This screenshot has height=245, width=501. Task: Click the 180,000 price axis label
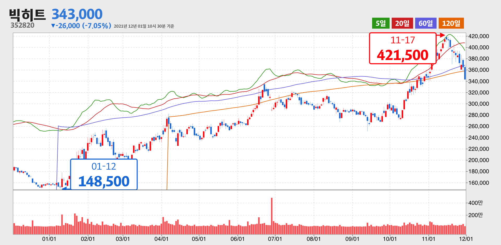click(x=479, y=171)
